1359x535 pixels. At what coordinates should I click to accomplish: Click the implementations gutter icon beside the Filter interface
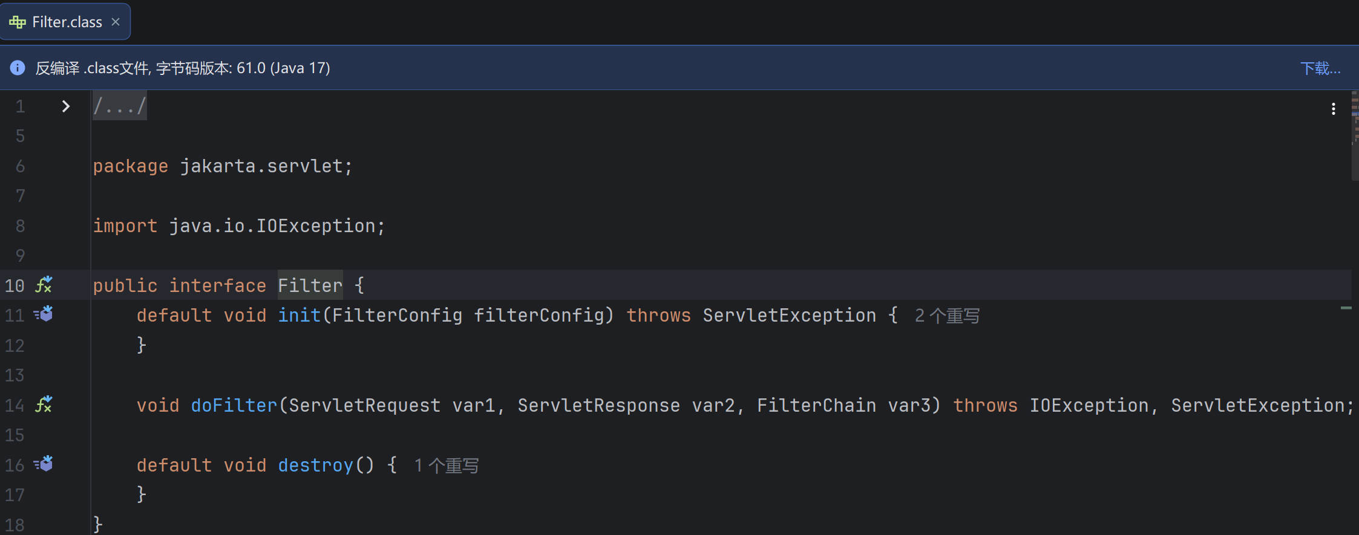point(44,285)
